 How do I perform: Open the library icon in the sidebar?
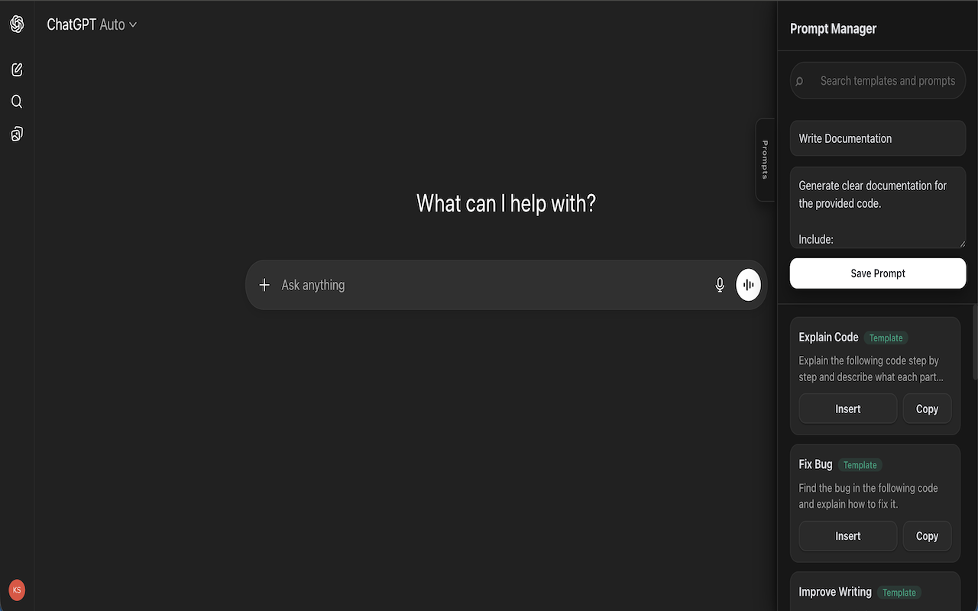(x=17, y=133)
